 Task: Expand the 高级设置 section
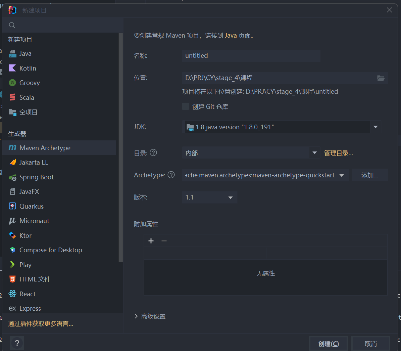(150, 316)
